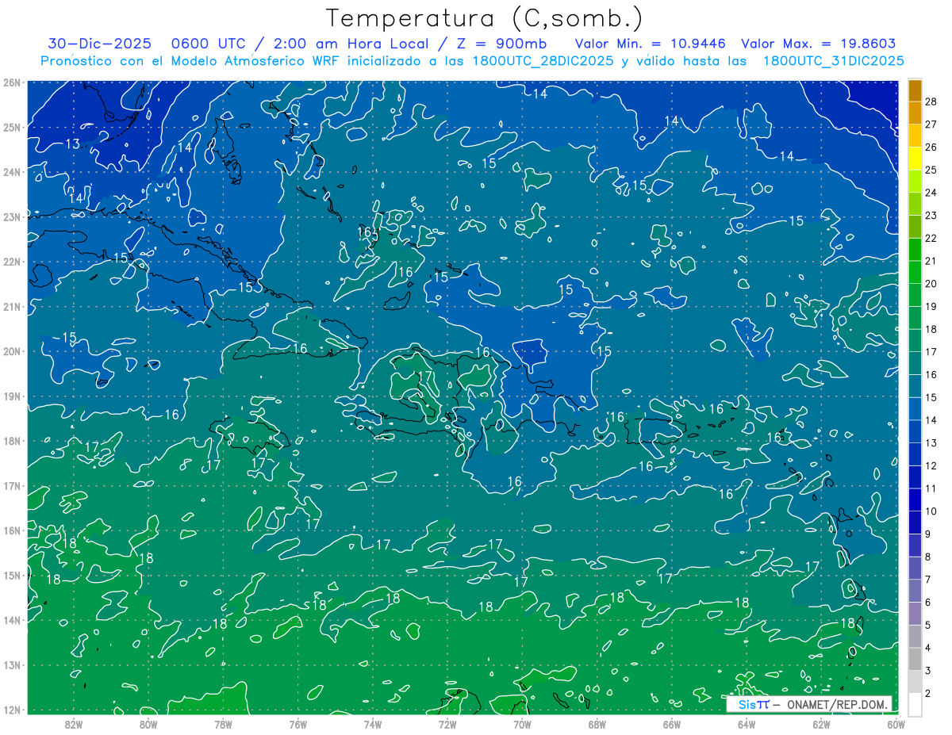Click color scale label "12"
The width and height of the screenshot is (952, 735).
pyautogui.click(x=931, y=465)
